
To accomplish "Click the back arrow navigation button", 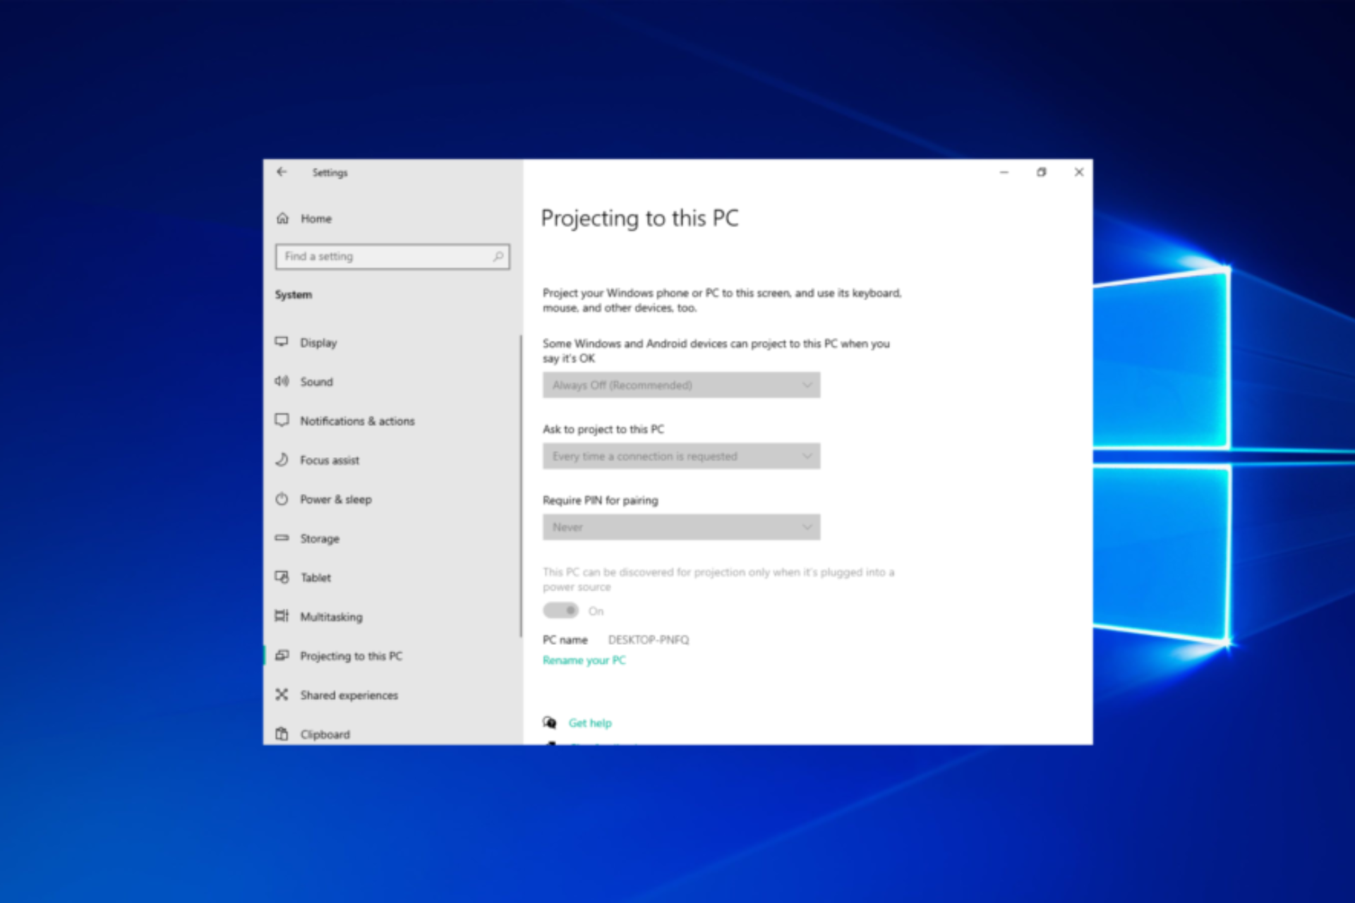I will click(282, 172).
